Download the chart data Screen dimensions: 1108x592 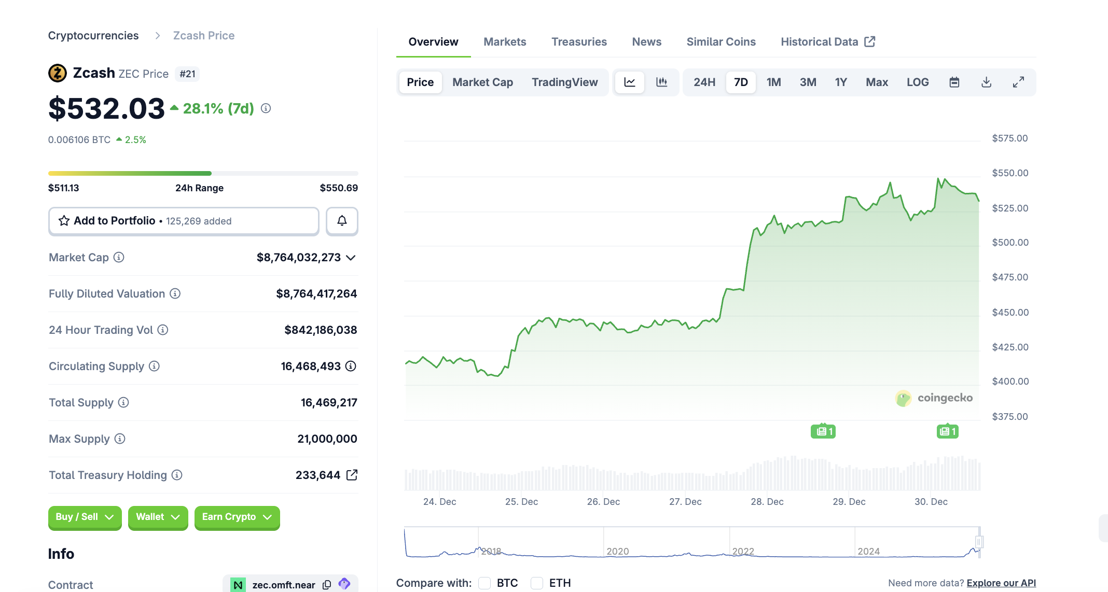tap(986, 82)
